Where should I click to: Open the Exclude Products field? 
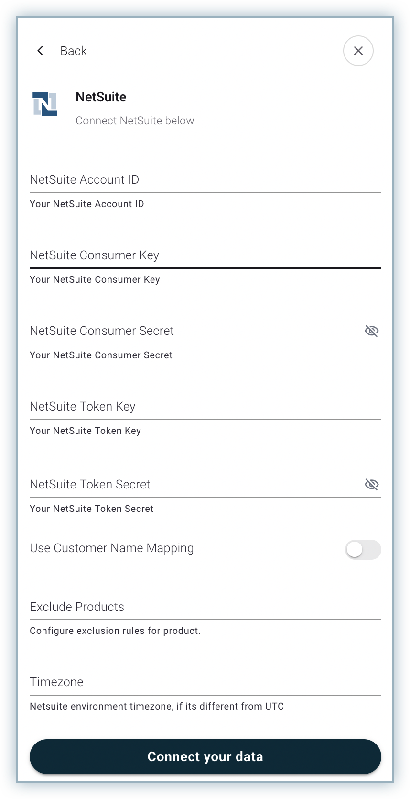click(x=205, y=607)
